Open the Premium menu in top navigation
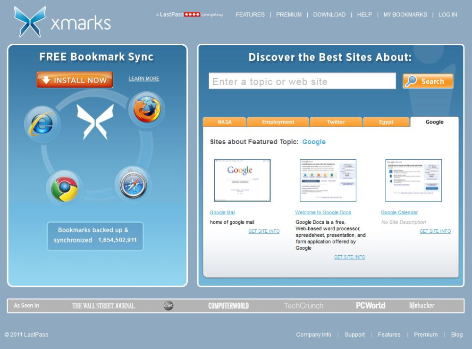472x349 pixels. [x=289, y=15]
